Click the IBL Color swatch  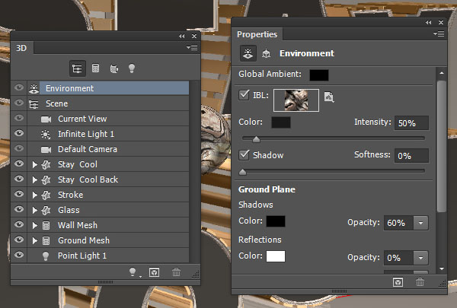[281, 122]
